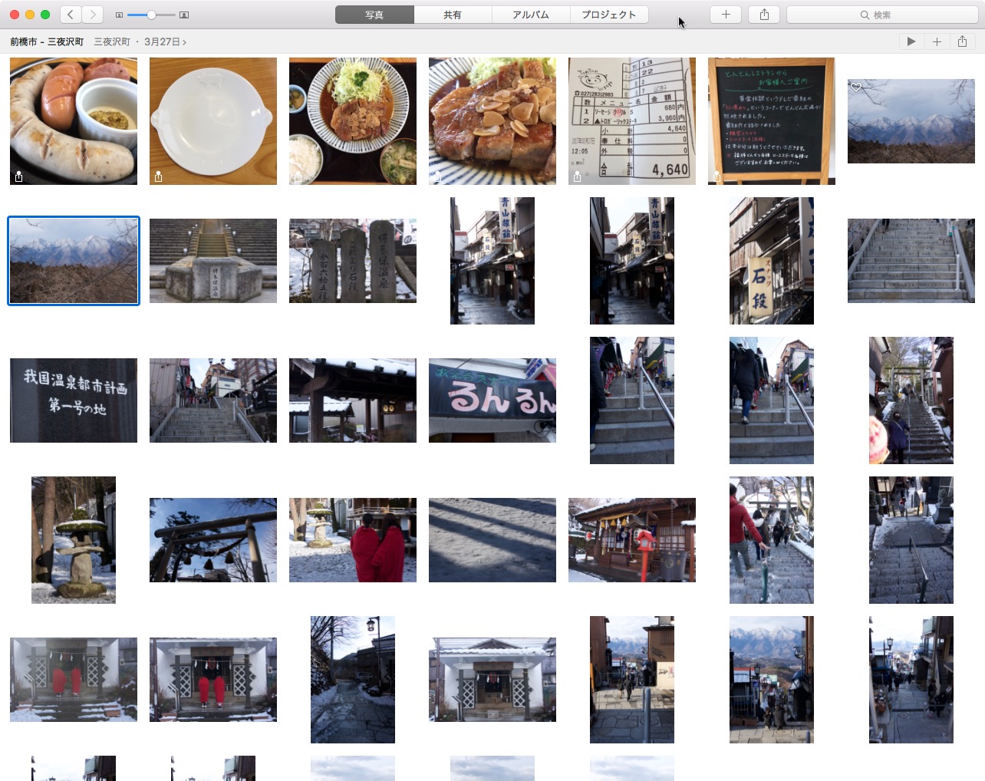This screenshot has height=781, width=985.
Task: Click the large thumbnail icon right of zoom slider
Action: [x=184, y=15]
